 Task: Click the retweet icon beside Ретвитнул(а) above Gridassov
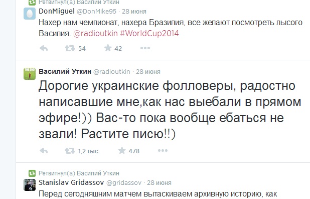(x=32, y=173)
